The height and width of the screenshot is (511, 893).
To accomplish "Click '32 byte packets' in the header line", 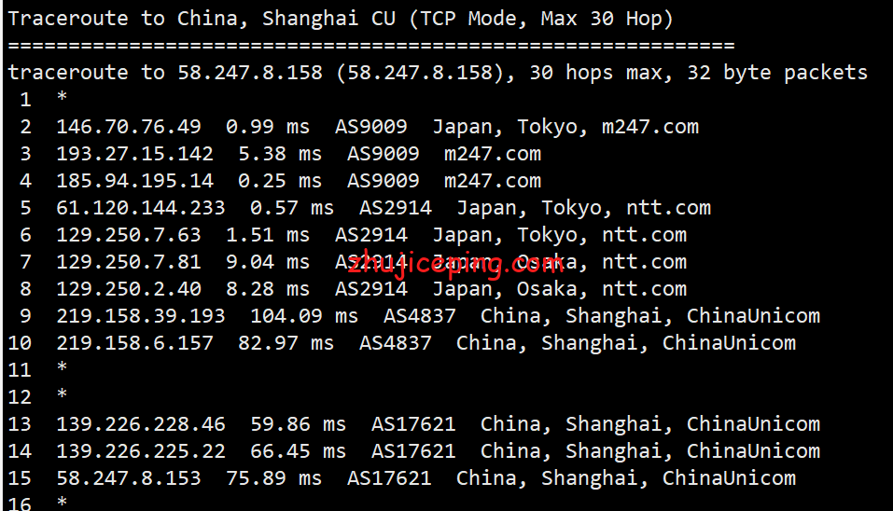I will tap(776, 73).
